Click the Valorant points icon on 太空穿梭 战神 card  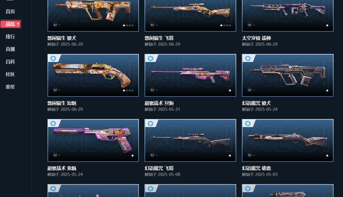click(x=250, y=25)
